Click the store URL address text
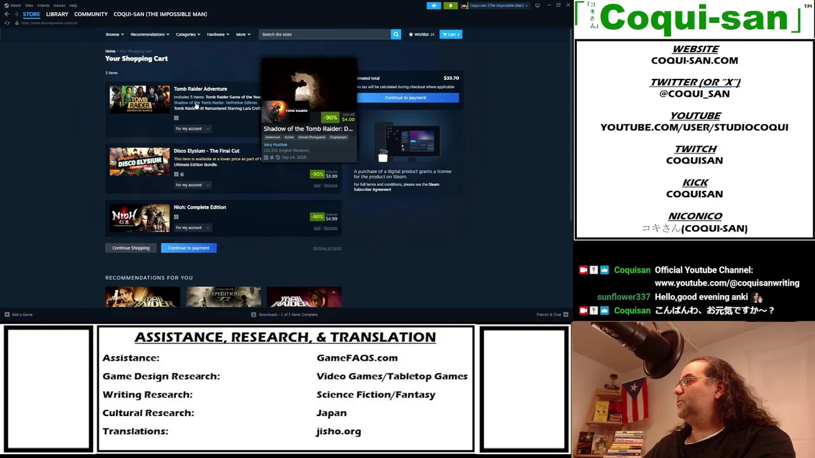 click(x=49, y=23)
